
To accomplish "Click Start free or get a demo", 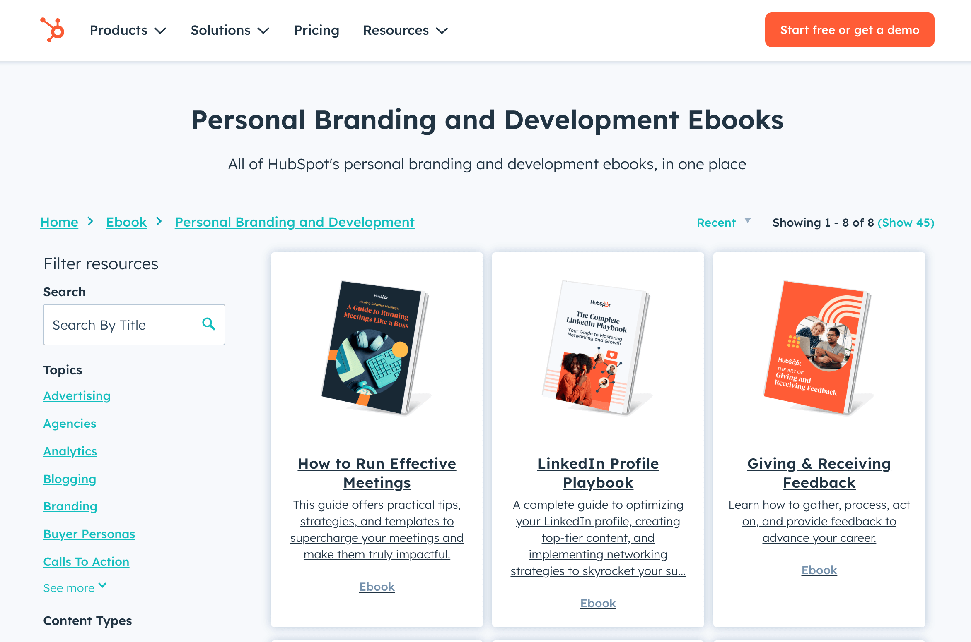I will click(850, 30).
